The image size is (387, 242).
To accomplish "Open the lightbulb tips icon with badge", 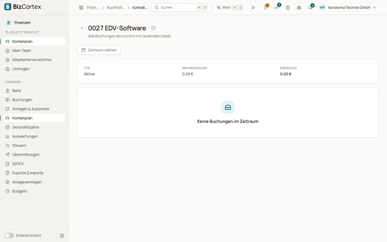I will click(x=266, y=7).
